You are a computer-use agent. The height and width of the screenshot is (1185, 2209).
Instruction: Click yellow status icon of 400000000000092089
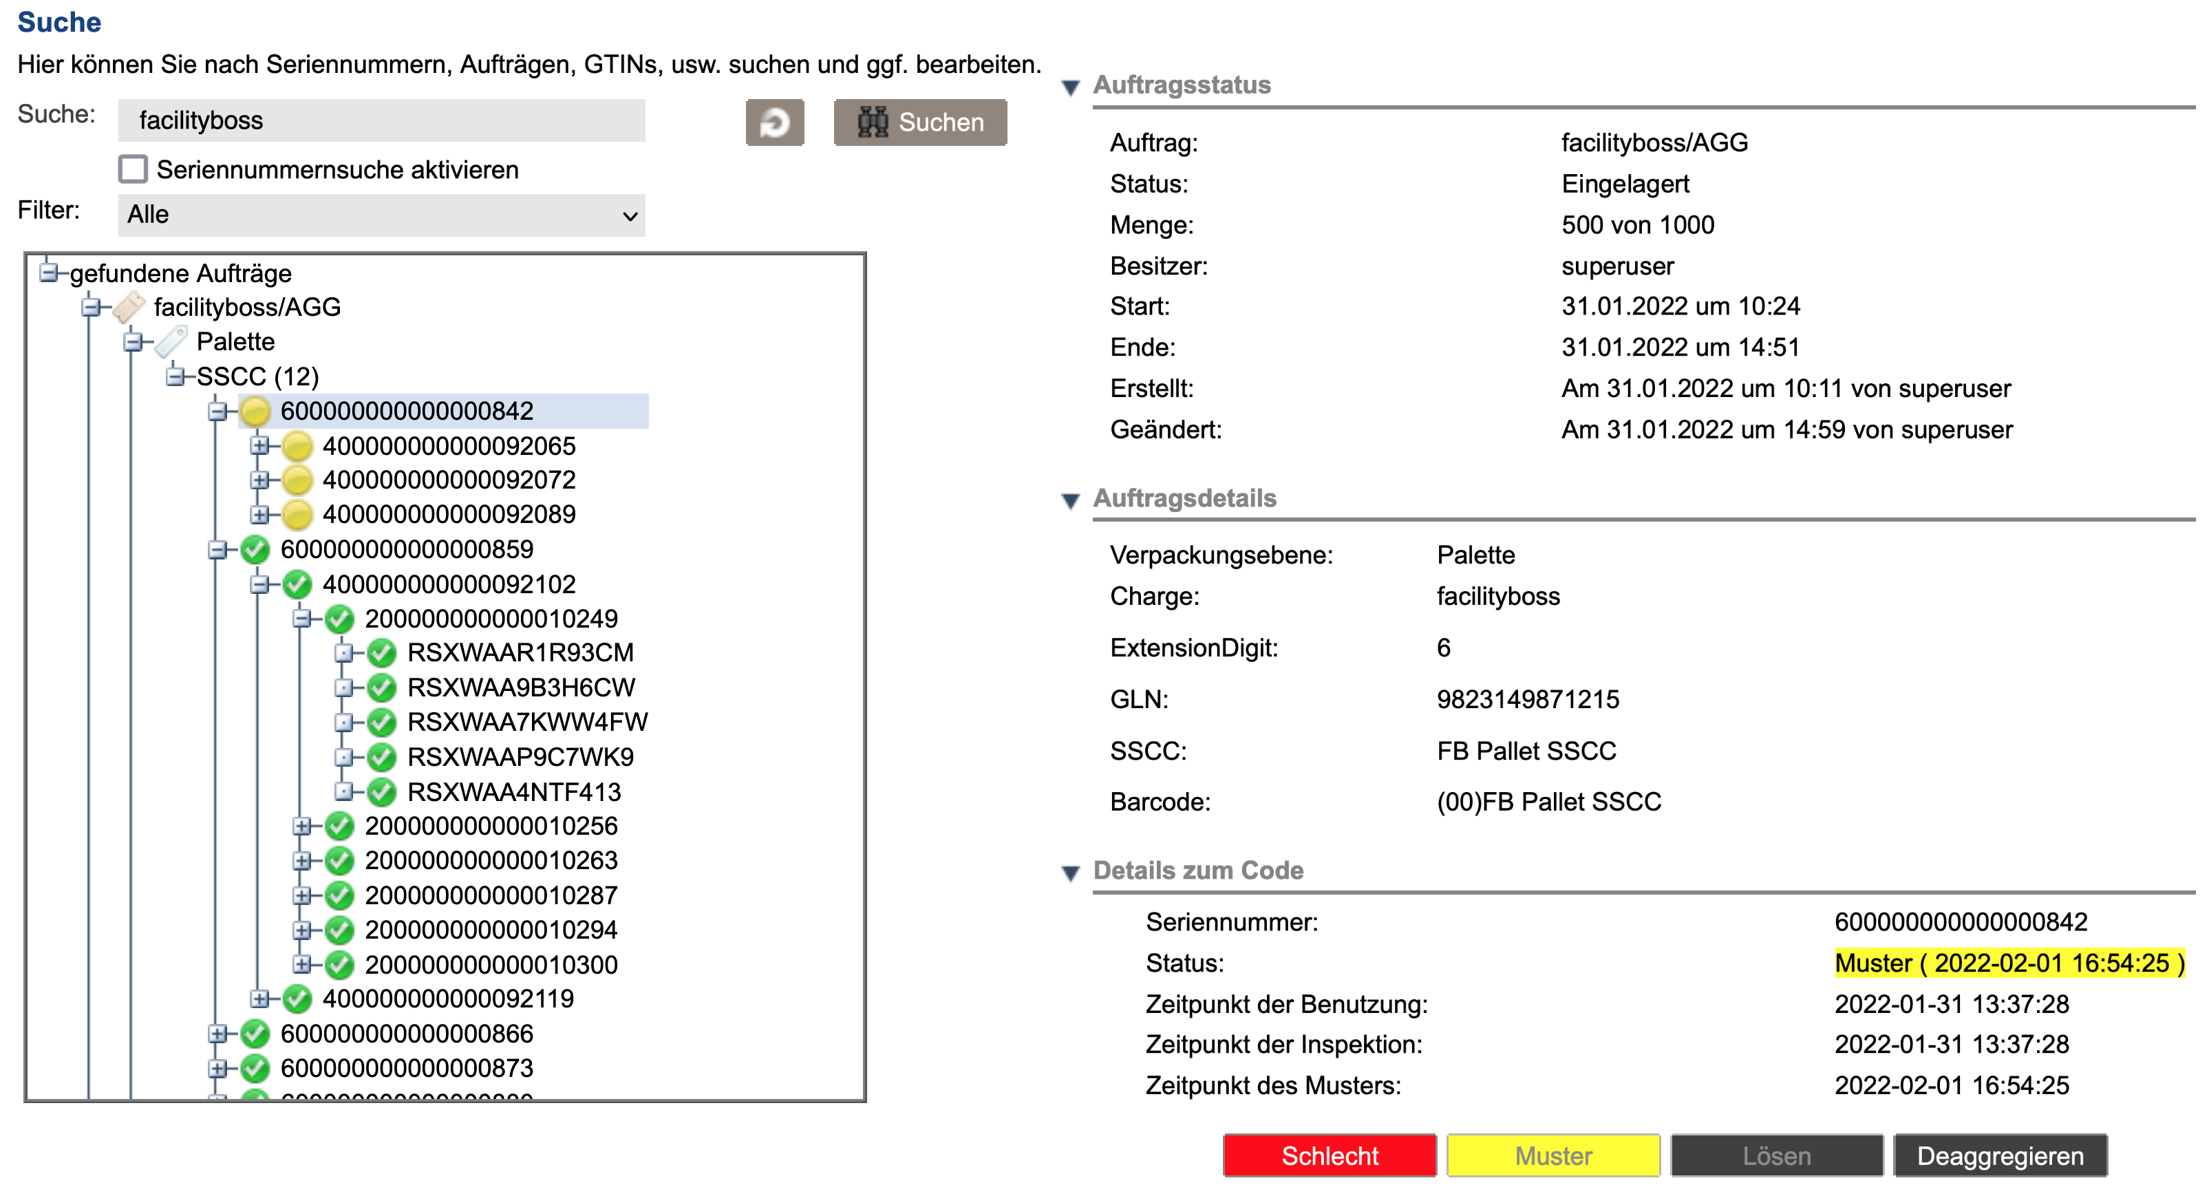[x=297, y=515]
